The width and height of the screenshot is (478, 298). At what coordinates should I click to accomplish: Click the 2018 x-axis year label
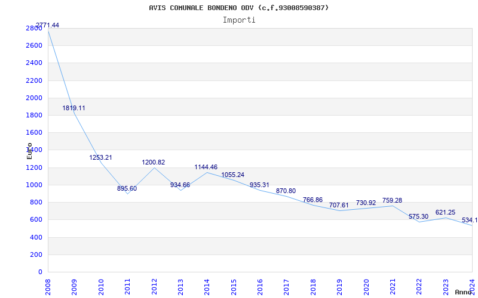pyautogui.click(x=313, y=287)
